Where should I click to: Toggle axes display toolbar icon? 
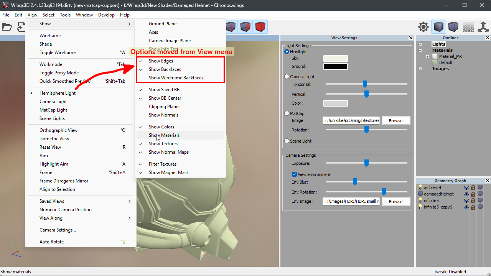point(483,27)
